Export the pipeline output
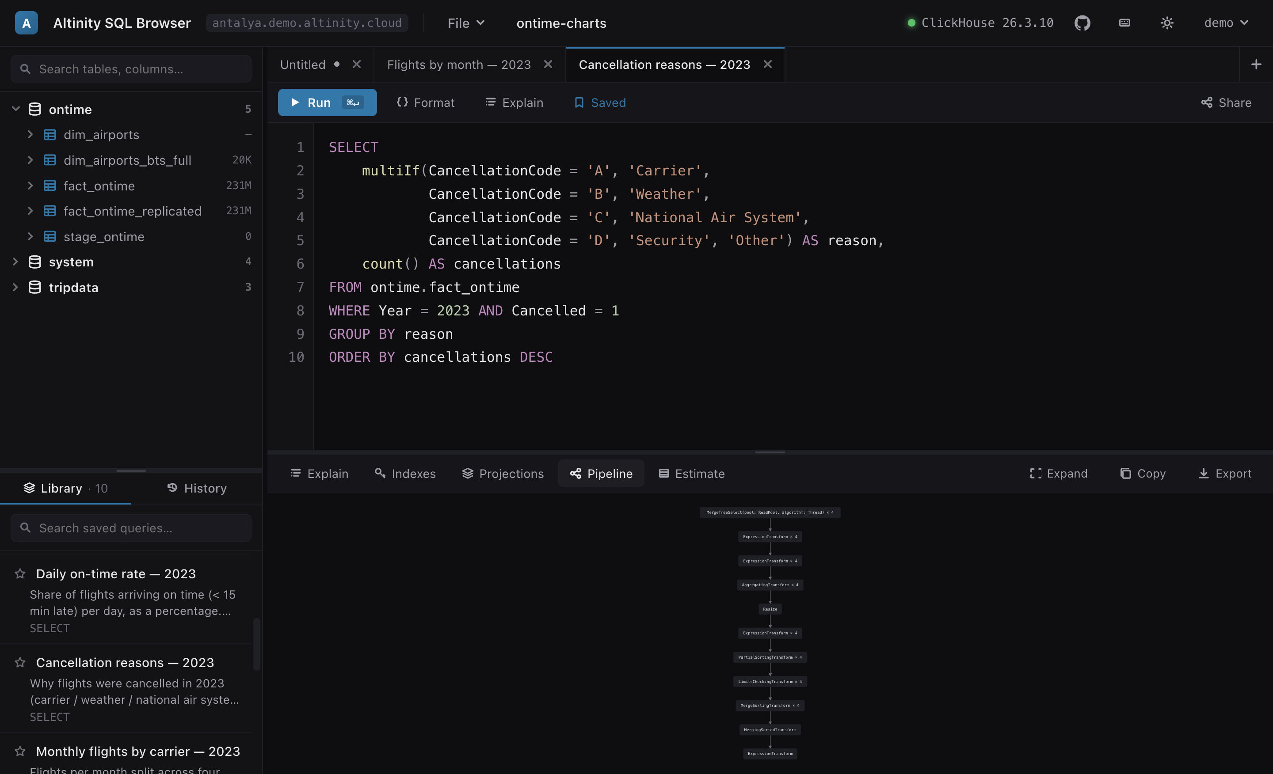This screenshot has width=1273, height=774. [1224, 474]
